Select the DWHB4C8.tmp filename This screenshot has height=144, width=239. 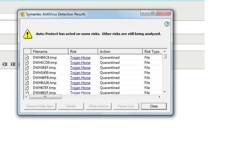coord(45,58)
